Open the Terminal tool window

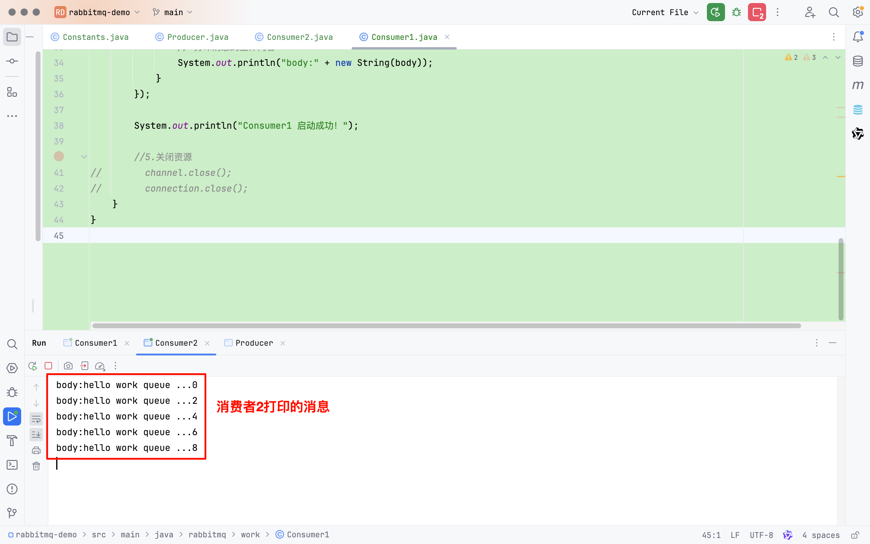tap(12, 465)
